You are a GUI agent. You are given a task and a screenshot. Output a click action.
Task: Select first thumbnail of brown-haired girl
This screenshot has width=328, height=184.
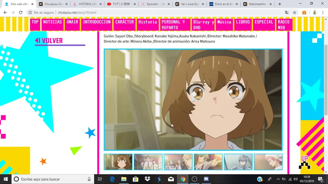coord(118,162)
